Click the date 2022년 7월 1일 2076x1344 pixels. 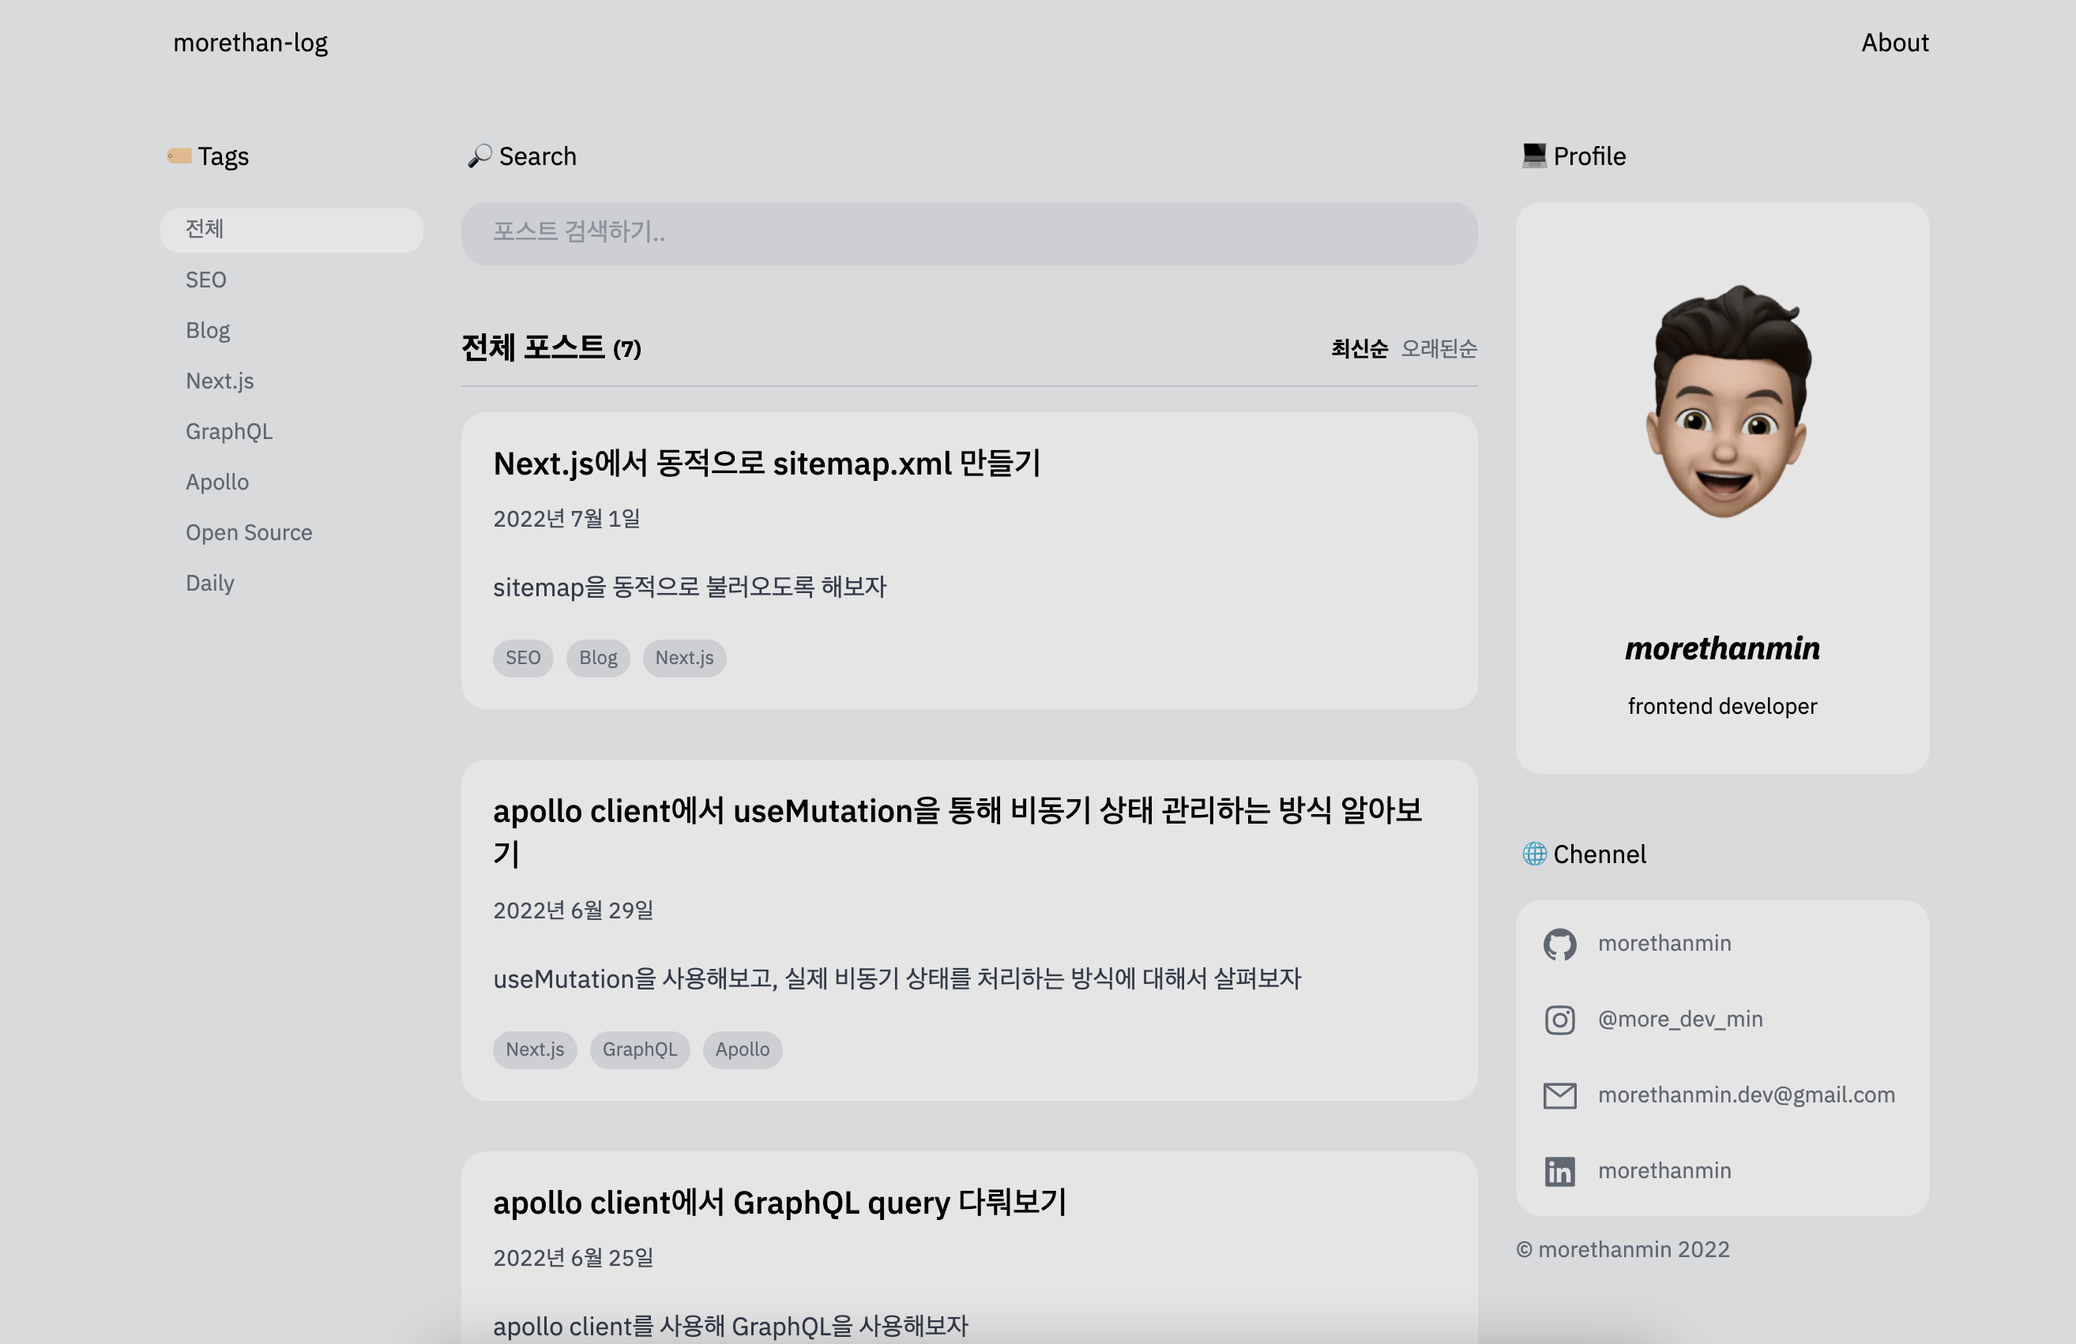click(x=567, y=519)
